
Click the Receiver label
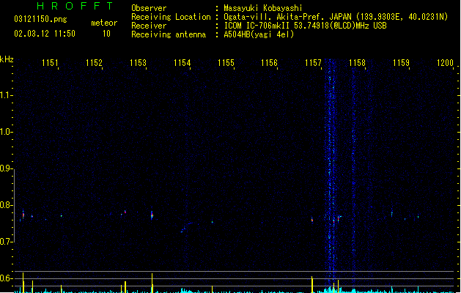(149, 26)
